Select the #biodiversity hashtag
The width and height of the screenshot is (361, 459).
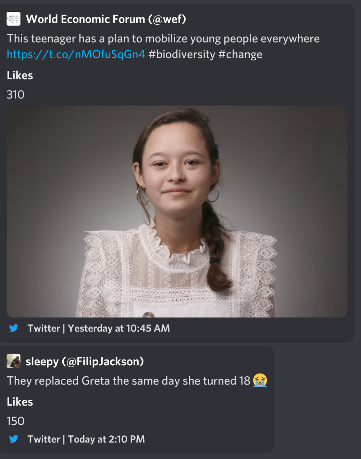point(182,54)
